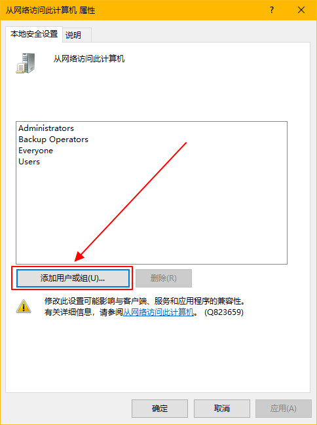Open the 从网络访问此计算机 help link
This screenshot has height=425, width=317.
pyautogui.click(x=158, y=312)
